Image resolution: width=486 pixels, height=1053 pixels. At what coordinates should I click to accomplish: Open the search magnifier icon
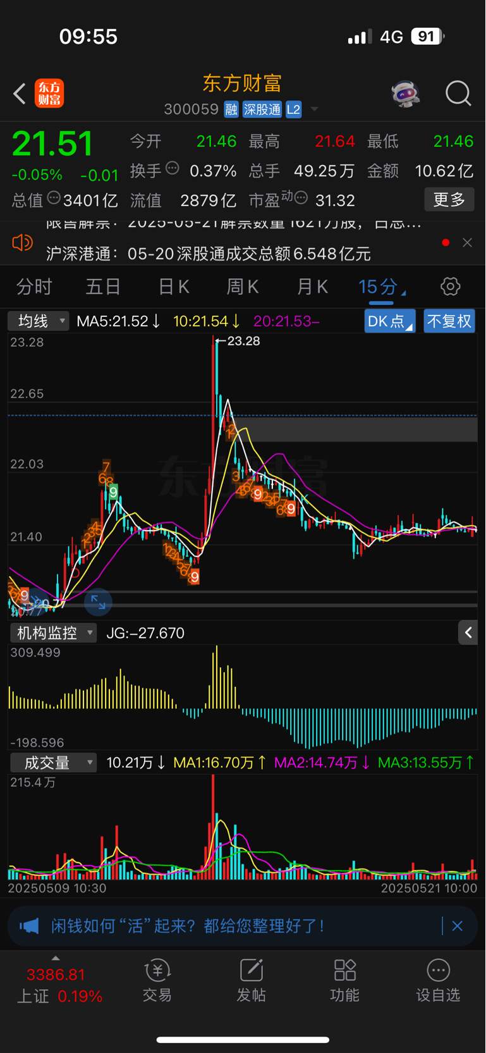[x=458, y=94]
